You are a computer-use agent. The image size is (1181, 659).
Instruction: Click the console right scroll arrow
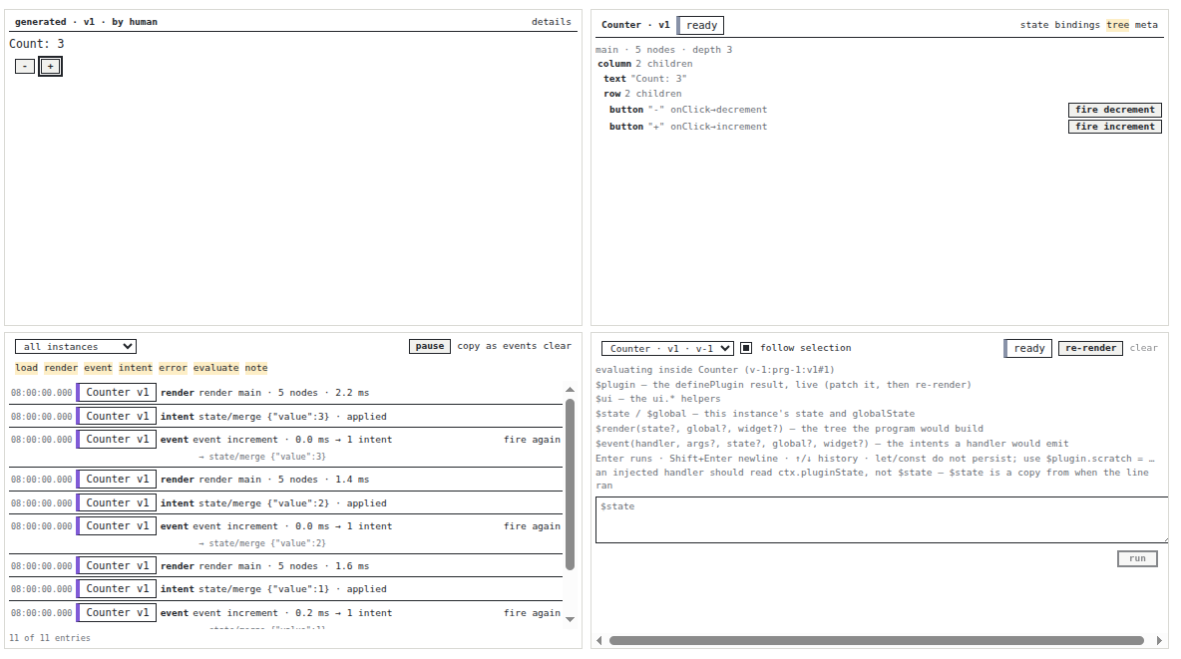pos(1159,641)
